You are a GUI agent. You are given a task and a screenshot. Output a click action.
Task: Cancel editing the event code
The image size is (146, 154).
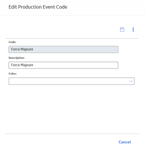pyautogui.click(x=125, y=142)
